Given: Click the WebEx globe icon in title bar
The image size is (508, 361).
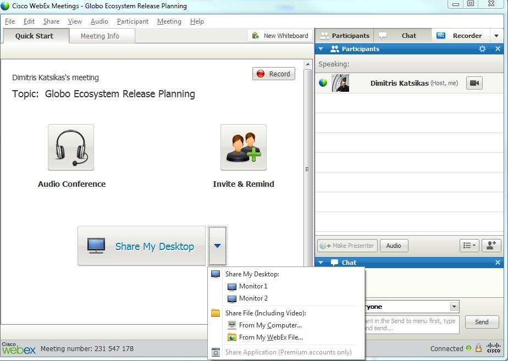Looking at the screenshot, I should [x=5, y=6].
